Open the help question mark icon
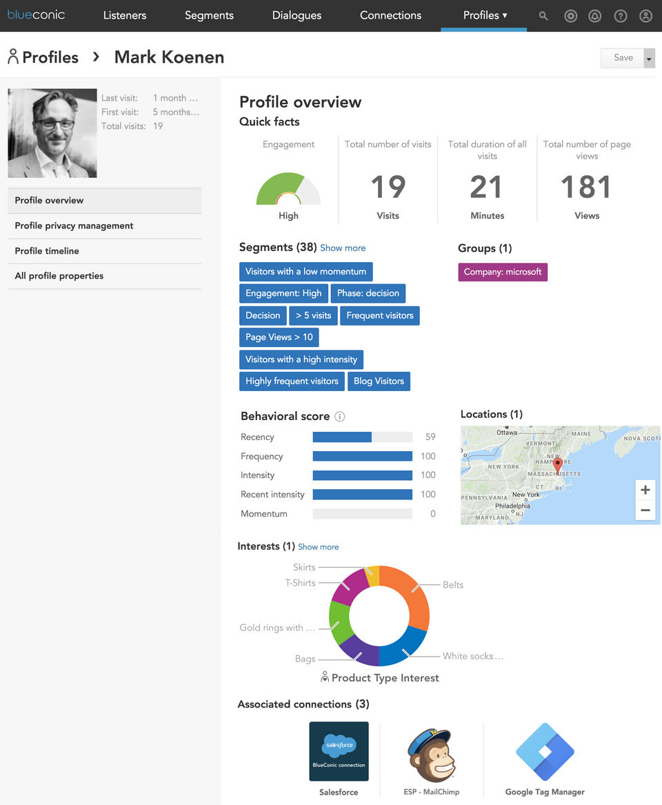662x805 pixels. 621,16
